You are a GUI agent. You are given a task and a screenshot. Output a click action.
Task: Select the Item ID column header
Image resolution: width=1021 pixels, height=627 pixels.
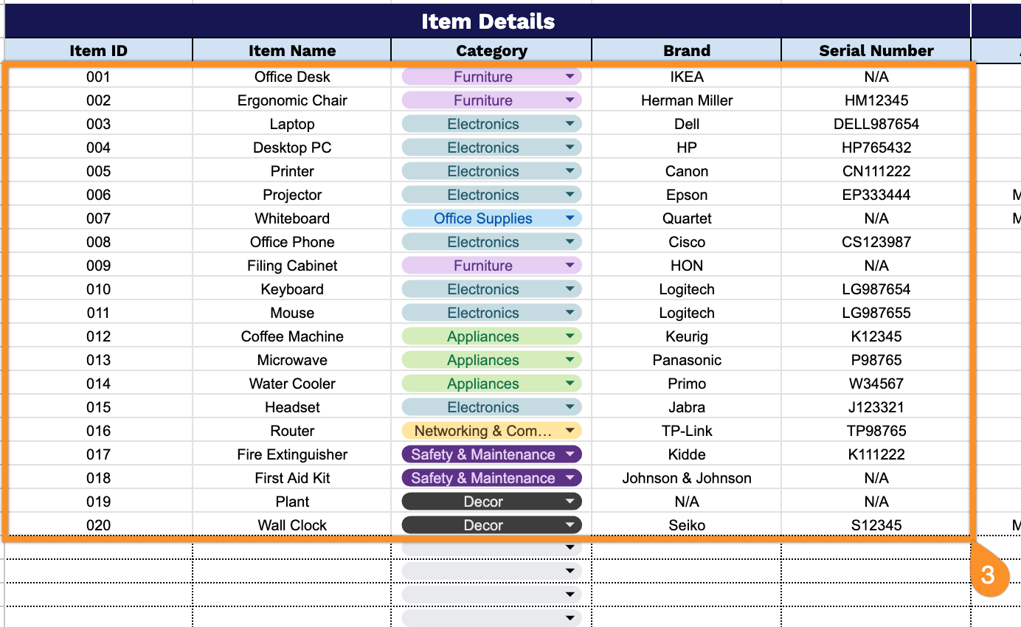pyautogui.click(x=98, y=50)
